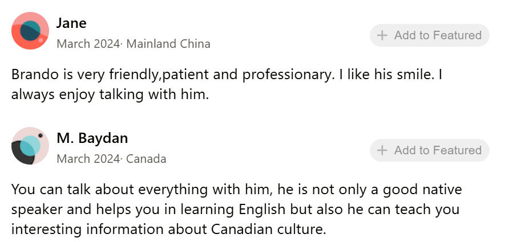Click March 2024 date under M. Baydan
The image size is (505, 242).
(x=88, y=159)
